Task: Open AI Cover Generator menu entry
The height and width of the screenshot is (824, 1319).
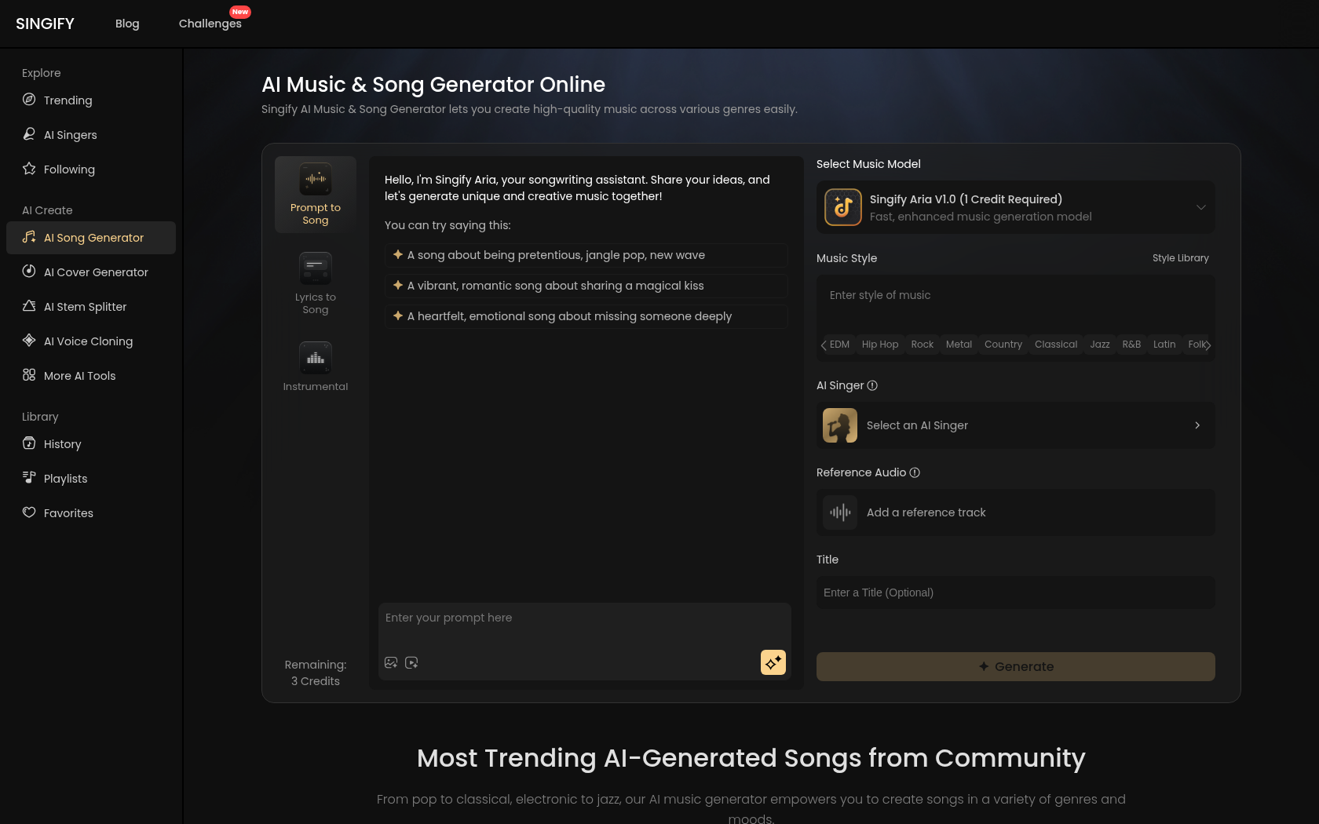Action: pyautogui.click(x=91, y=272)
